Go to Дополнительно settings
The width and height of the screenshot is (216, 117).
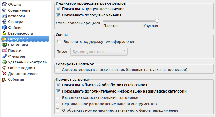coord(23,74)
